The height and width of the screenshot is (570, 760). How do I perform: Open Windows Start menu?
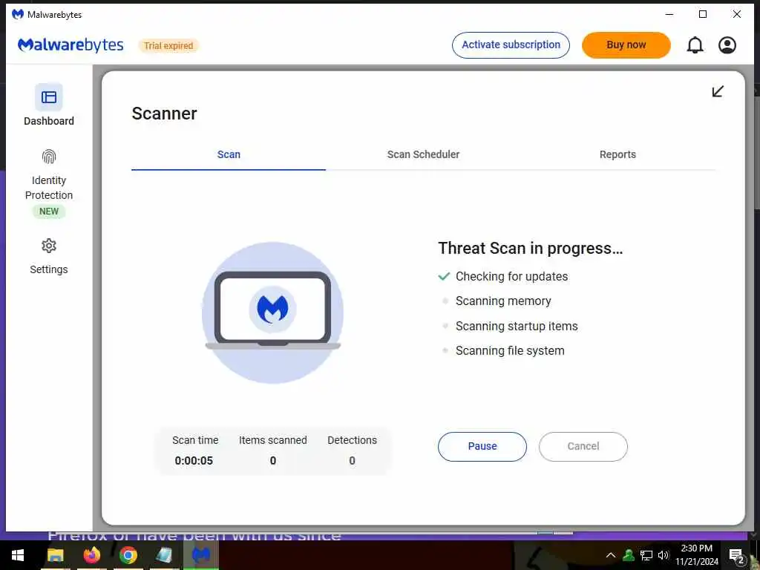[18, 555]
